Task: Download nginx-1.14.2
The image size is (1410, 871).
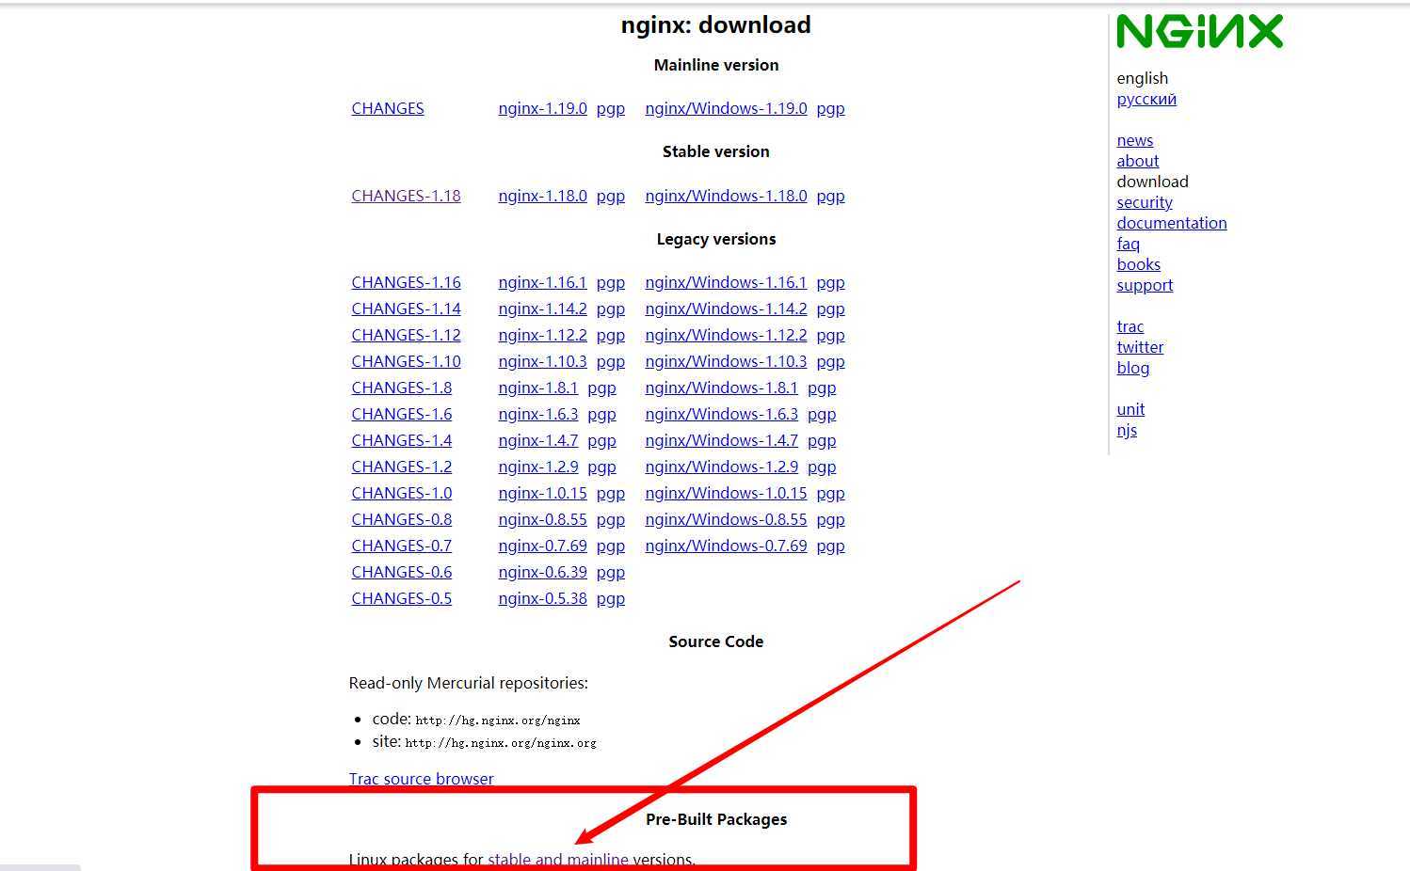Action: point(542,309)
